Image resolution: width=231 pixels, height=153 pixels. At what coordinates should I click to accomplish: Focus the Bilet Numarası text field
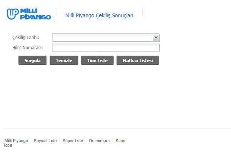(106, 48)
